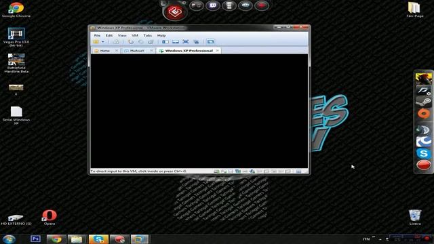
Task: Select Battlefield Hardline Beta desktop icon
Action: 16,63
